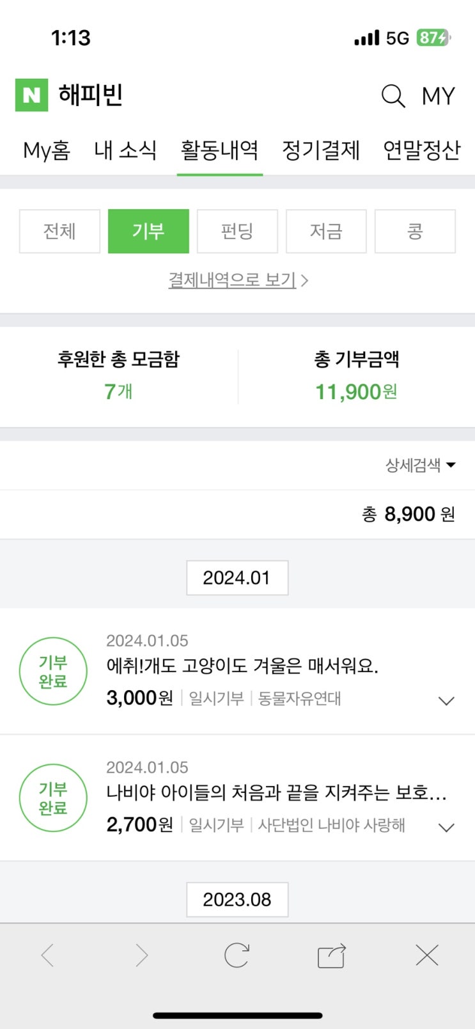Viewport: 475px width, 1029px height.
Task: Tap the green Naver N logo
Action: [31, 95]
